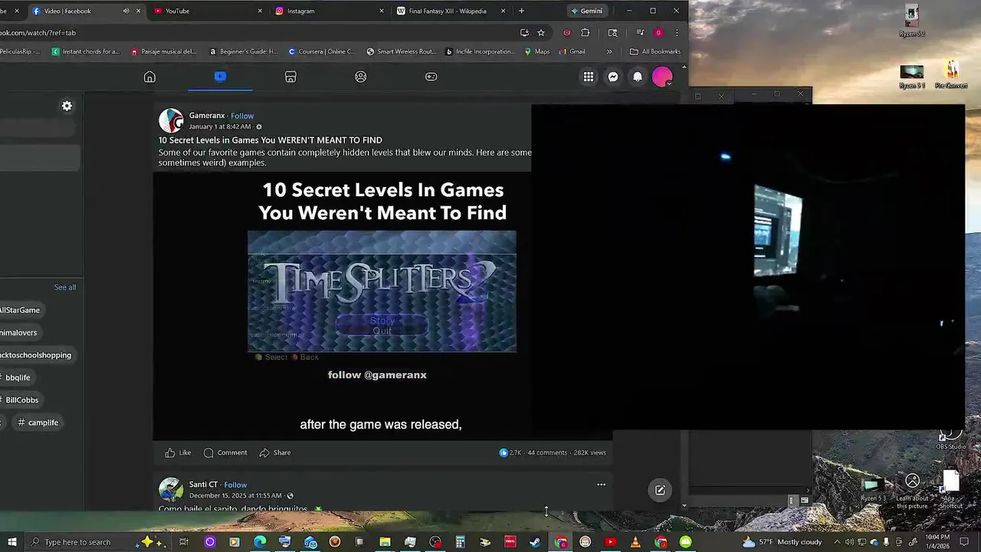Click the new message compose icon
The height and width of the screenshot is (552, 981).
tap(660, 490)
